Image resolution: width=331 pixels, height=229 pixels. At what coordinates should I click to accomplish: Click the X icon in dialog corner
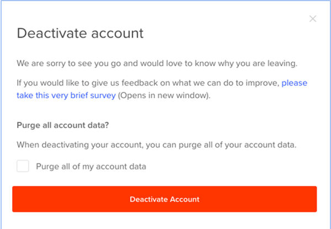pyautogui.click(x=313, y=19)
